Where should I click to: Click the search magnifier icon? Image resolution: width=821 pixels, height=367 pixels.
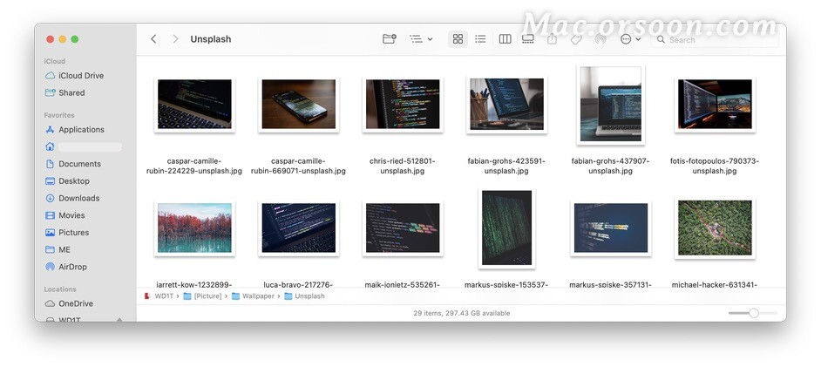tap(661, 39)
